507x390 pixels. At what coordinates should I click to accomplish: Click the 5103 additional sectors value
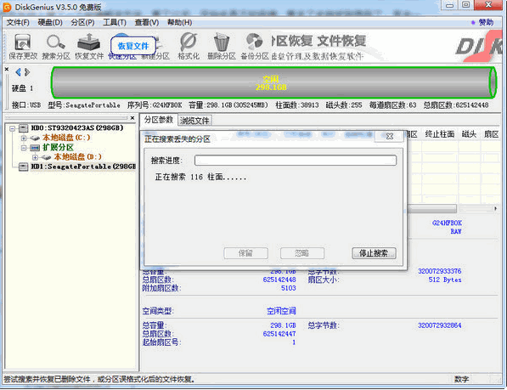pyautogui.click(x=289, y=288)
